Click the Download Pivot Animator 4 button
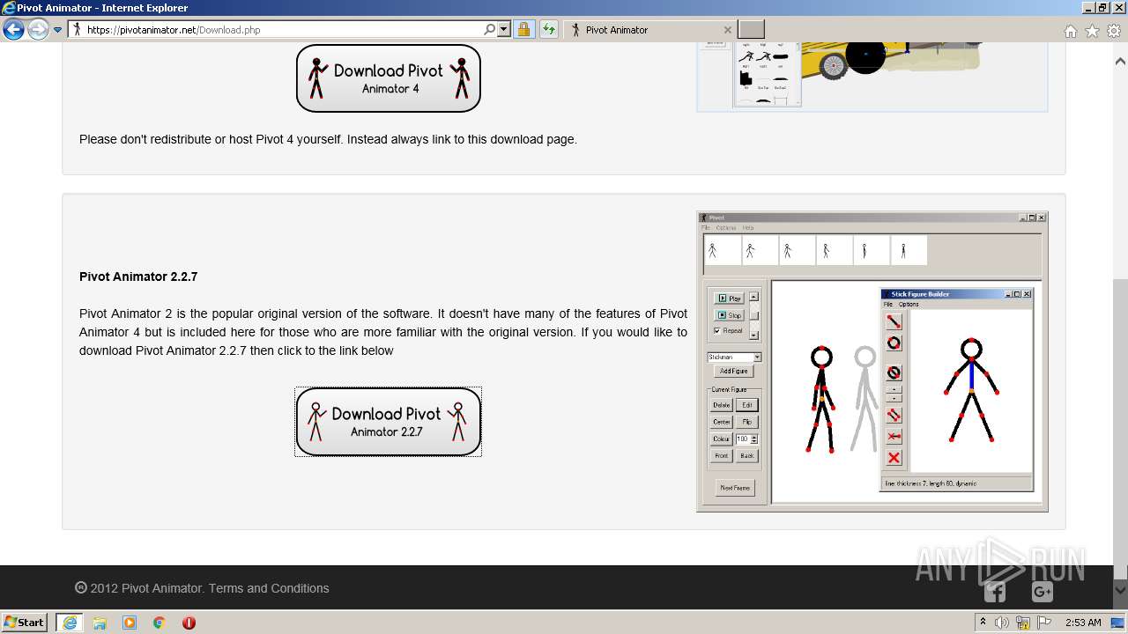 389,78
